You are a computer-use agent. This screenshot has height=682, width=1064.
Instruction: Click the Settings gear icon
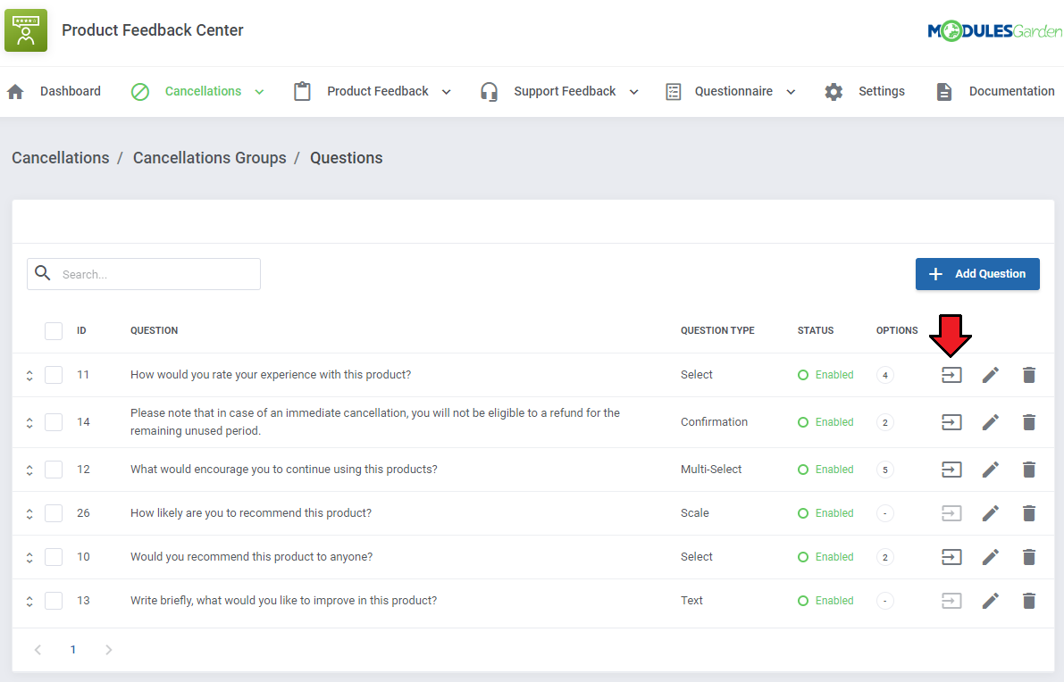tap(834, 92)
